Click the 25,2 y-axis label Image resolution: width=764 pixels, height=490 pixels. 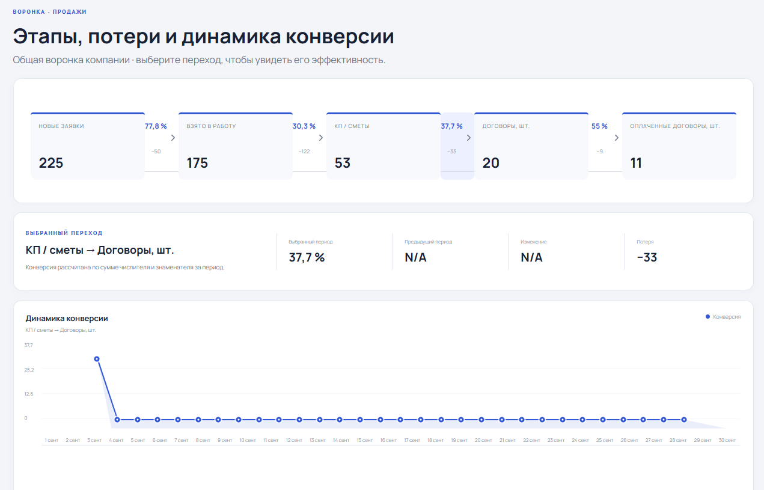point(29,369)
